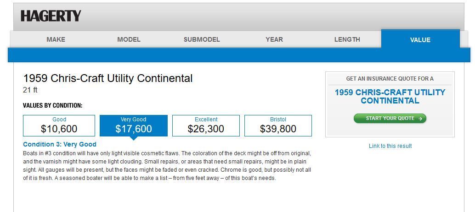Return to the Length tab

347,39
